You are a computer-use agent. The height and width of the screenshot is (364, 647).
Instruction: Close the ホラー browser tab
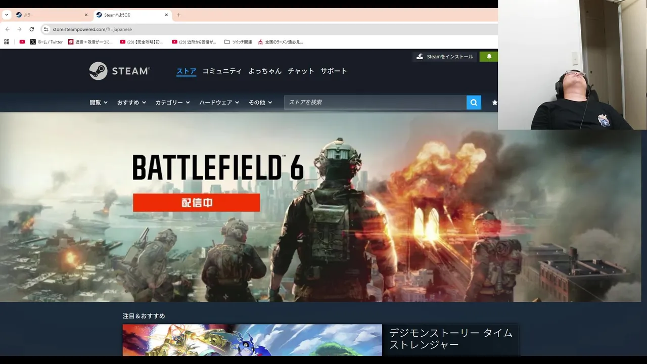pyautogui.click(x=86, y=15)
